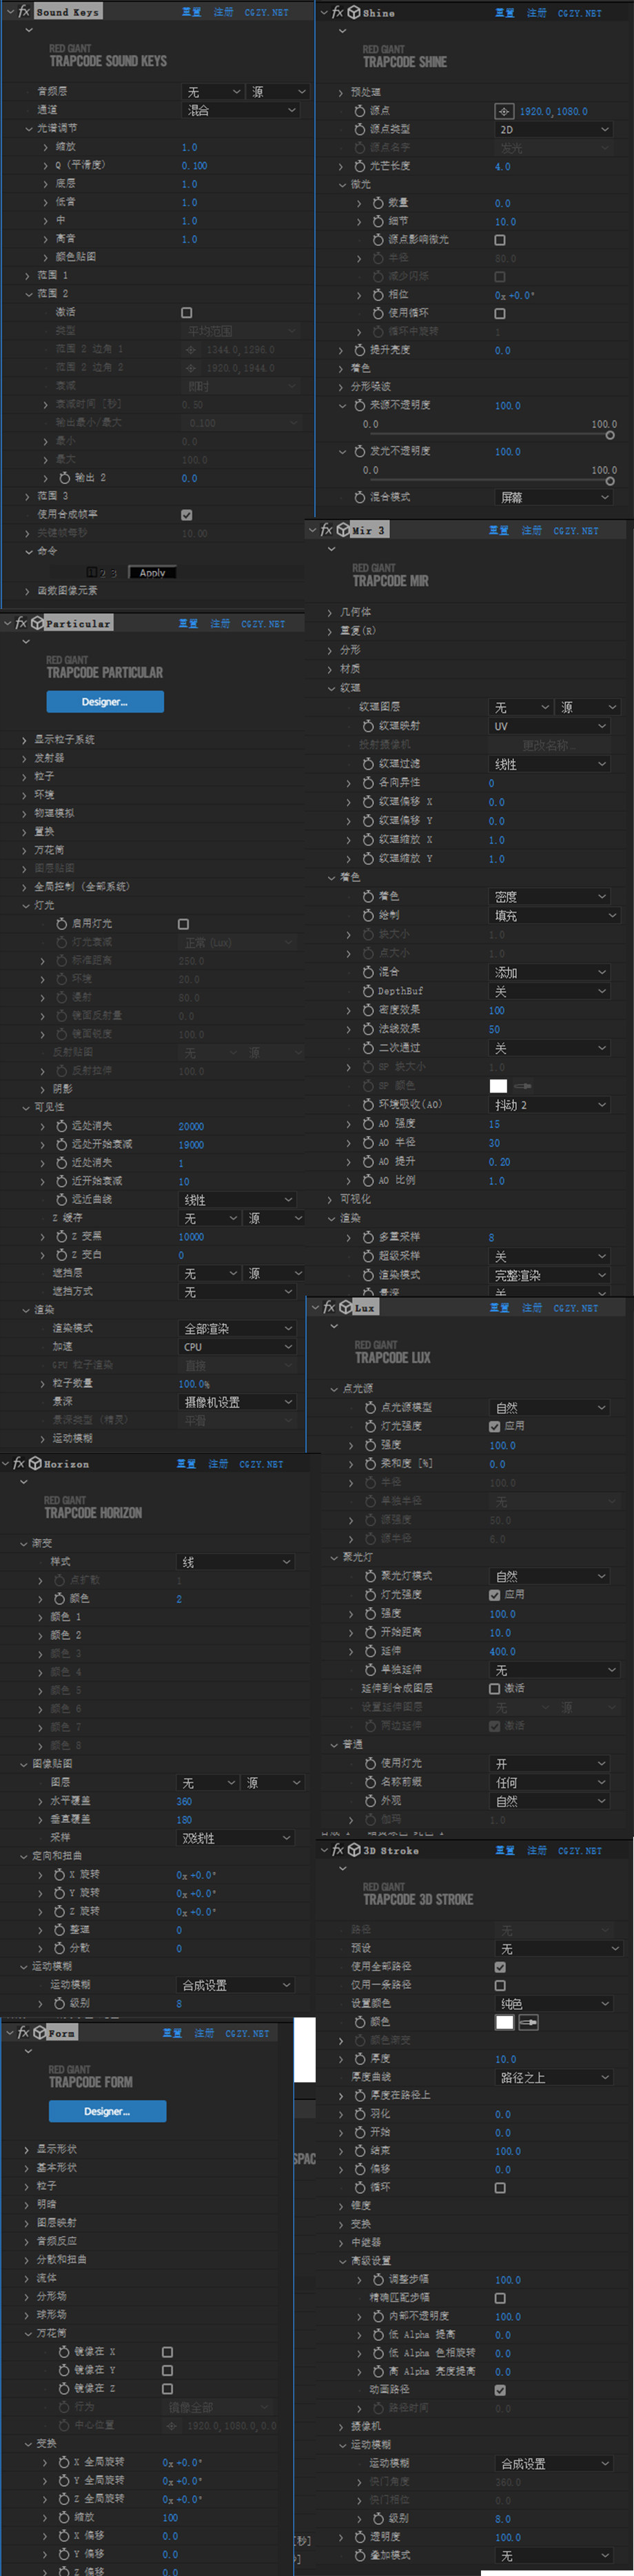Screen dimensions: 634x2576
Task: Check 仅用一条路径 in 3D Stroke
Action: click(x=500, y=1985)
